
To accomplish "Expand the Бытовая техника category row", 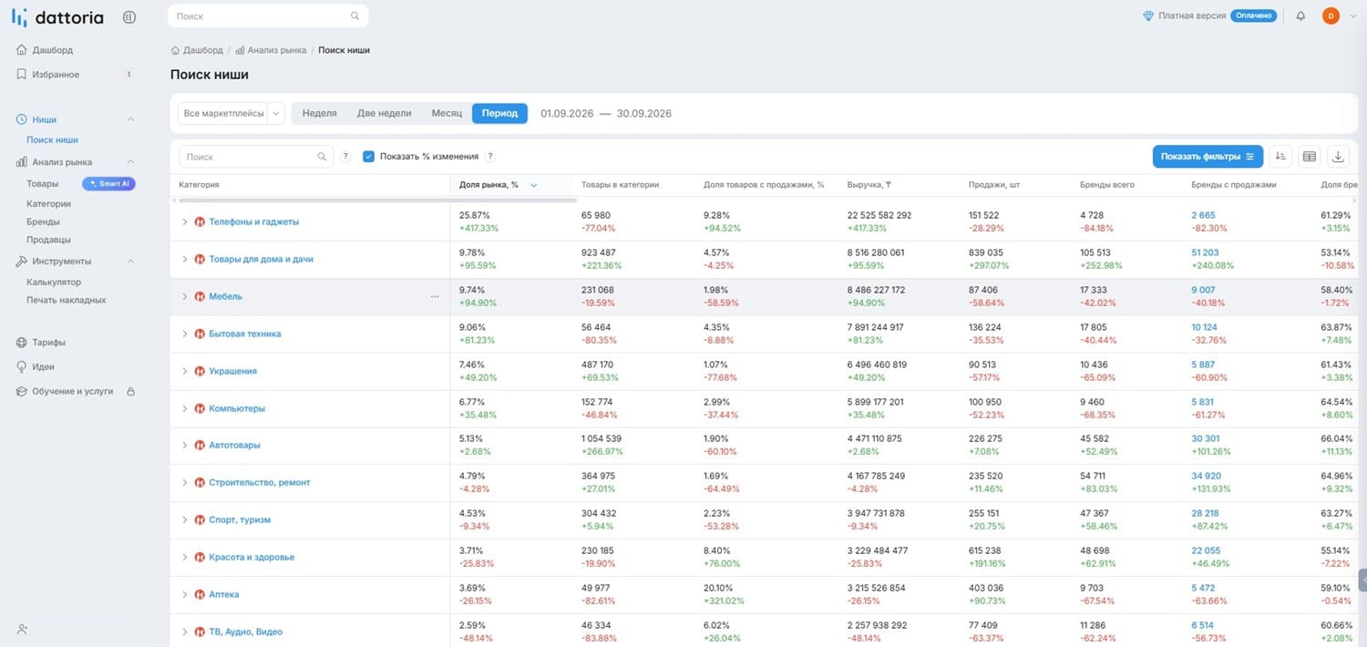I will pos(184,334).
